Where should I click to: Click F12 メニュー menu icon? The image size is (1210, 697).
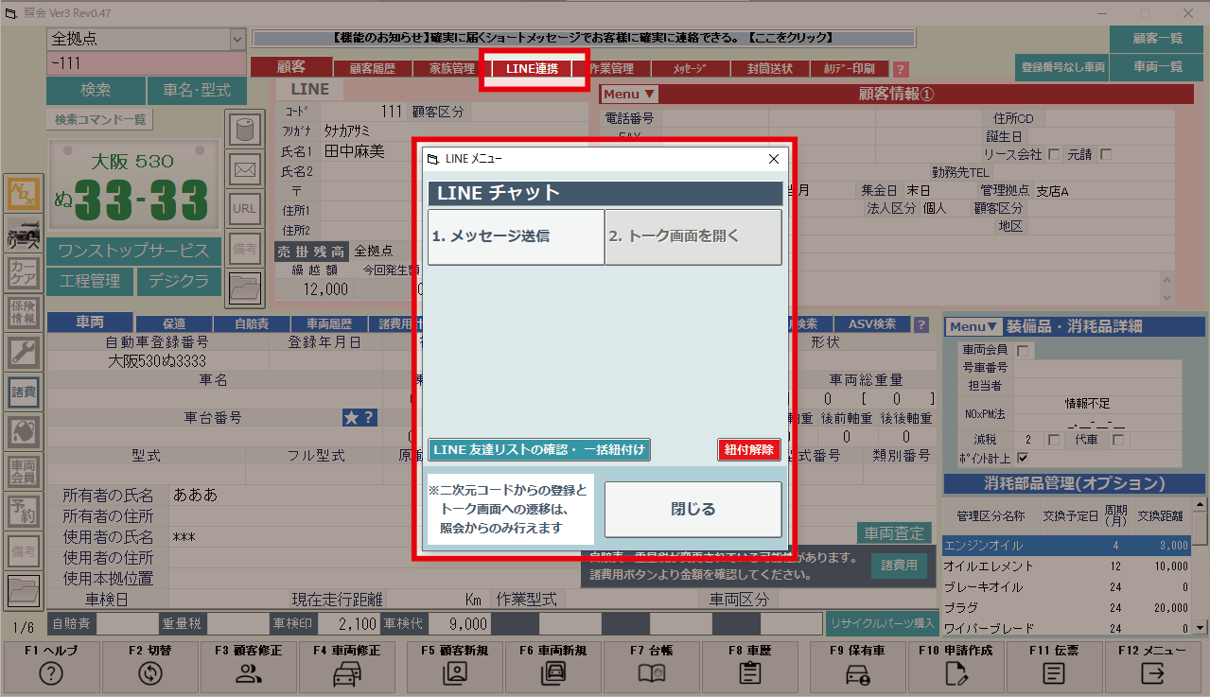(1152, 672)
